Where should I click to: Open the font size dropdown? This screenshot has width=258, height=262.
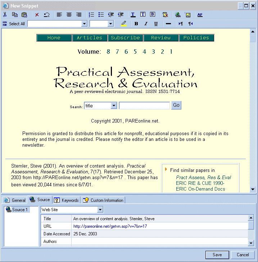click(x=110, y=24)
